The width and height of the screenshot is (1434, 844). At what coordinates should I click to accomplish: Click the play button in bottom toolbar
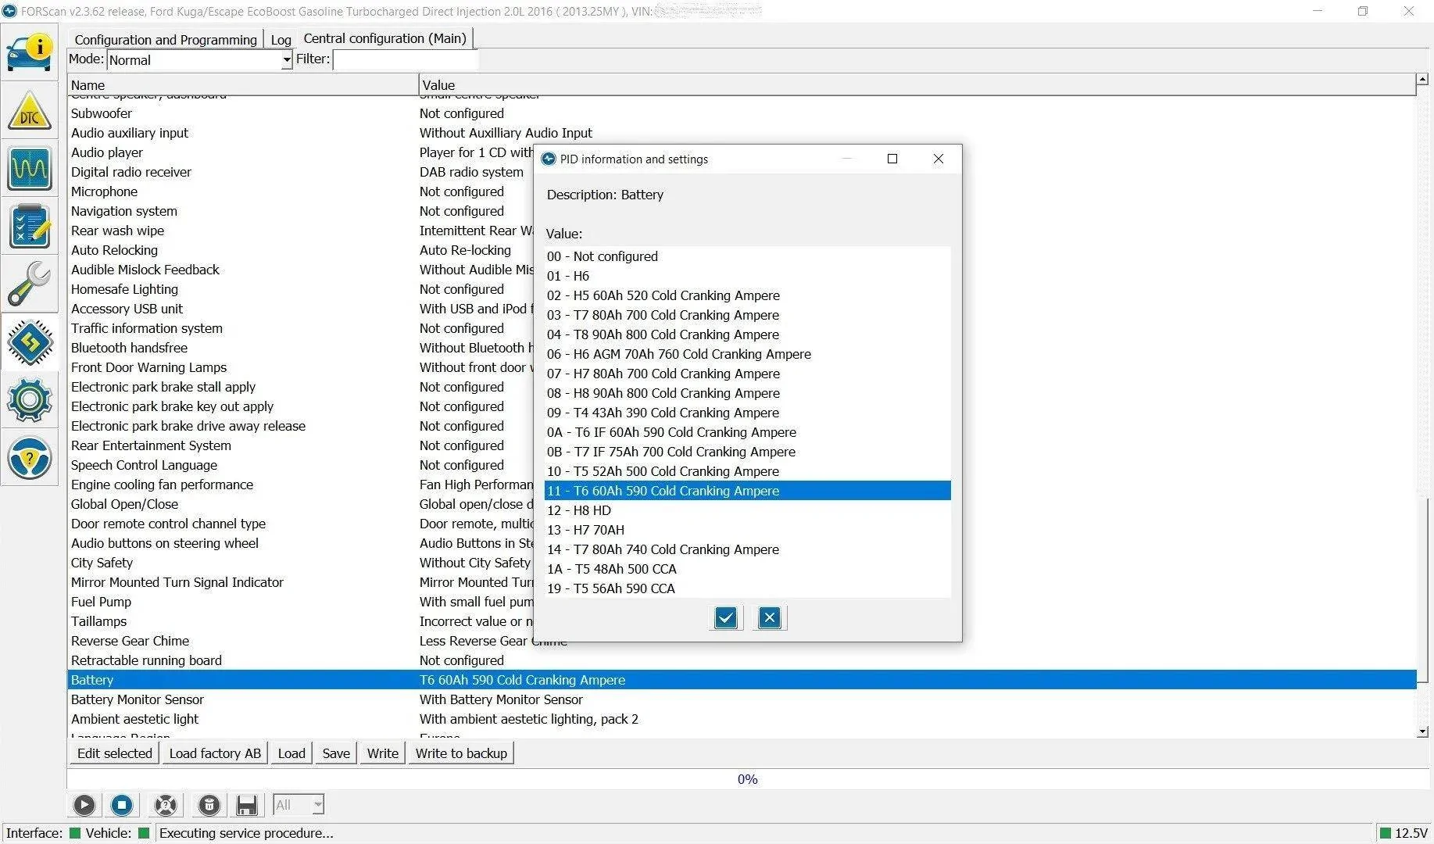click(84, 805)
